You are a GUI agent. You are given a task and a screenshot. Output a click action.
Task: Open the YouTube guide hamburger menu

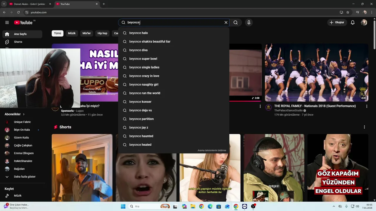point(7,23)
